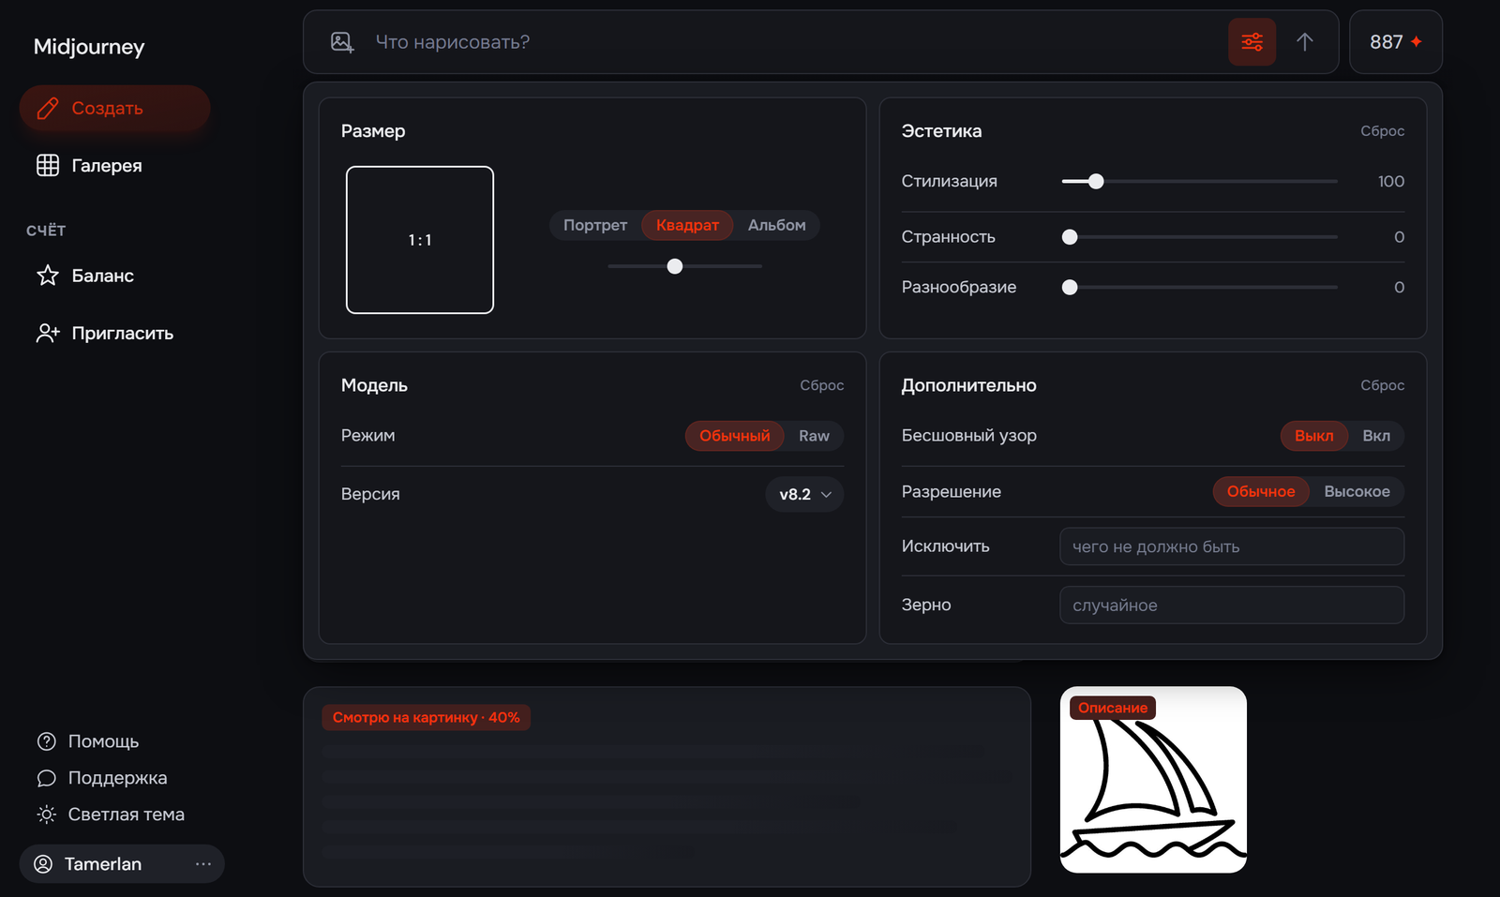Click the Странность slider handle
The height and width of the screenshot is (897, 1500).
pyautogui.click(x=1070, y=237)
